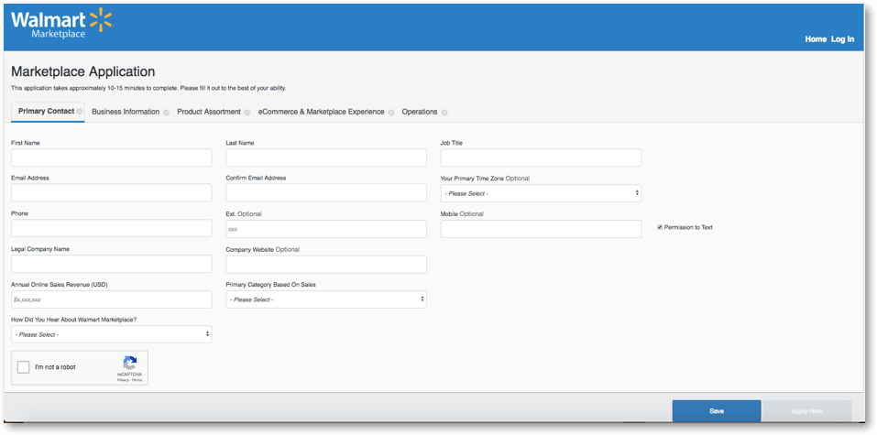The image size is (877, 435).
Task: Click the Walmart Marketplace logo
Action: 61,24
